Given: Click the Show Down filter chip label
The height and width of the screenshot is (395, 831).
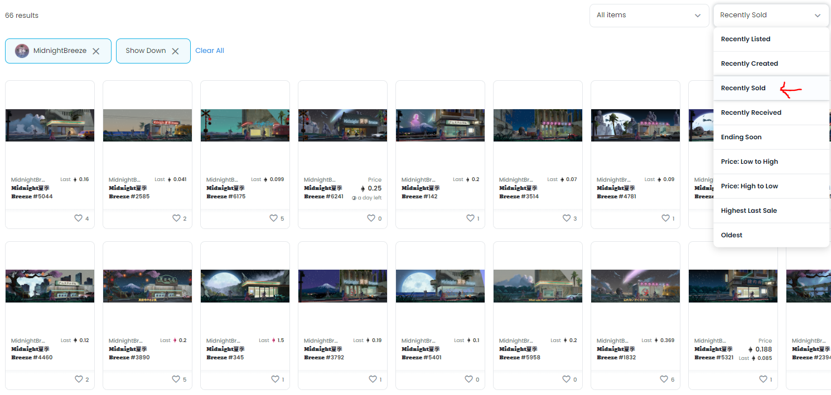Looking at the screenshot, I should tap(146, 51).
